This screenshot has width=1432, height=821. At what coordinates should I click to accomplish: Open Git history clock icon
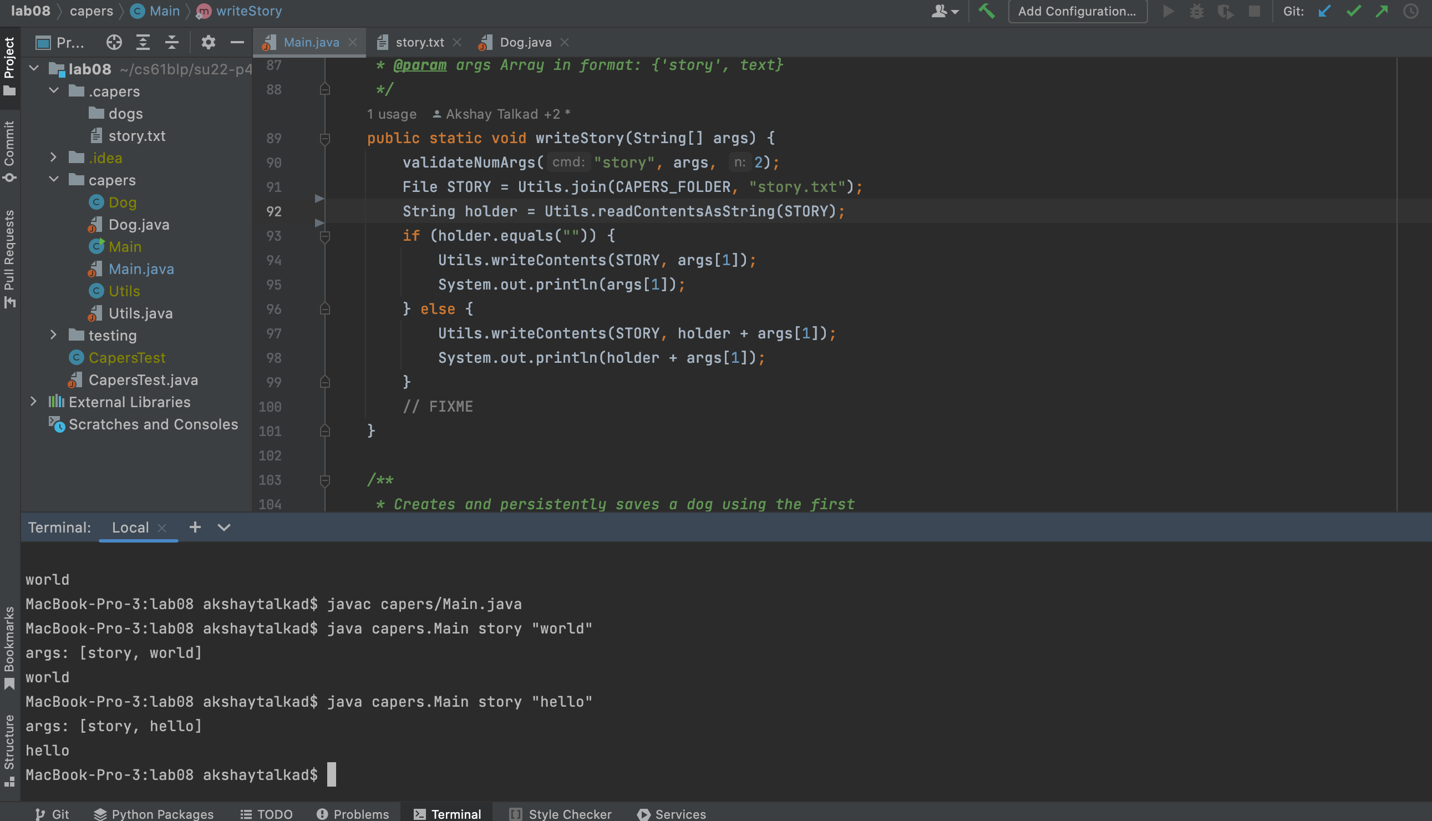[x=1410, y=11]
